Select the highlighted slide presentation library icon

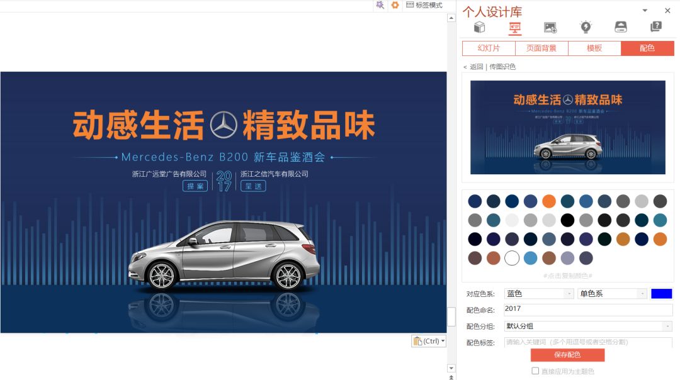point(515,28)
